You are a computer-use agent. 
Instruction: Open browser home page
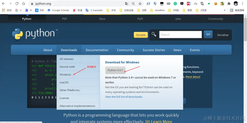[x=24, y=4]
